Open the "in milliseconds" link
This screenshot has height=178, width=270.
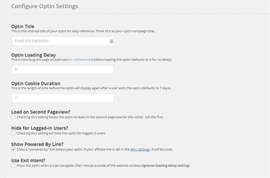coord(81,59)
